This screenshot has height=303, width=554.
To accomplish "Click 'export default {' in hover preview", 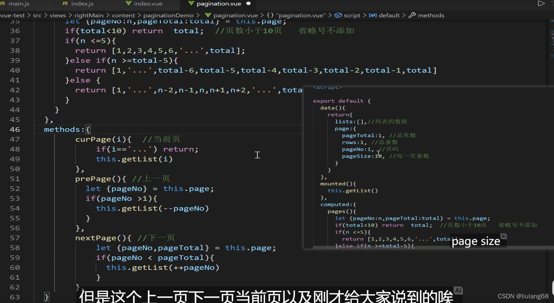I will 342,101.
